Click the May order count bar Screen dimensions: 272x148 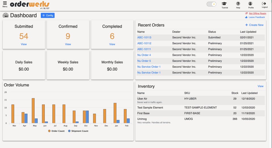(x=33, y=111)
